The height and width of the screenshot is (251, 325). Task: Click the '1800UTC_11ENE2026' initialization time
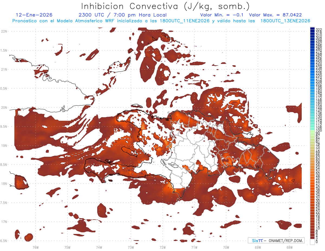coord(184,21)
